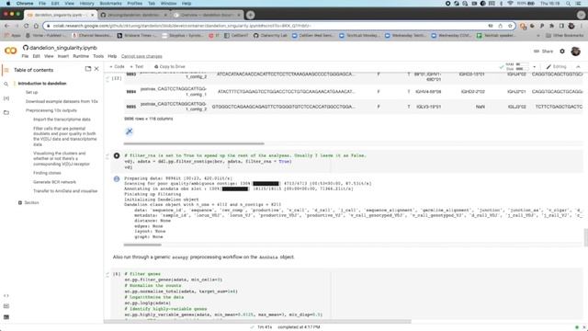Image resolution: width=588 pixels, height=331 pixels.
Task: Click the Colab logo icon
Action: (x=10, y=51)
